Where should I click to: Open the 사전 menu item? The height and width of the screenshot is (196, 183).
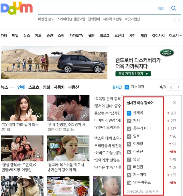click(x=132, y=35)
